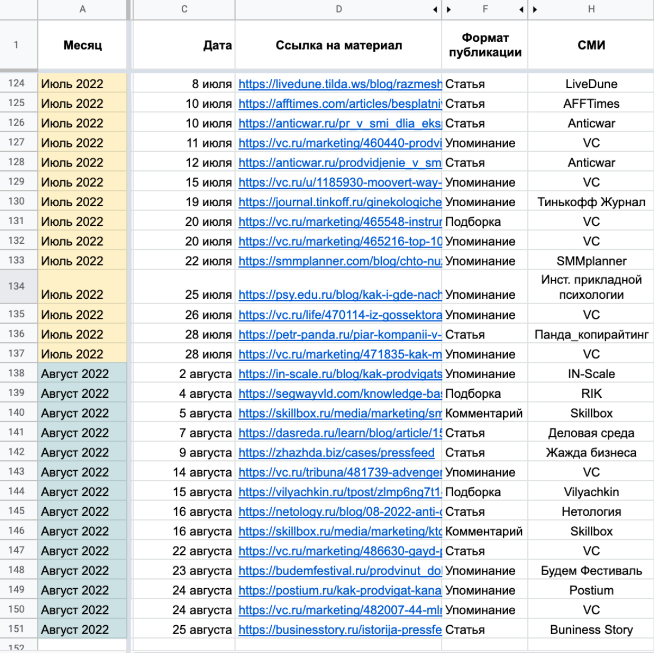Image resolution: width=654 pixels, height=653 pixels.
Task: Select the cell 'LiveDune'
Action: click(591, 84)
